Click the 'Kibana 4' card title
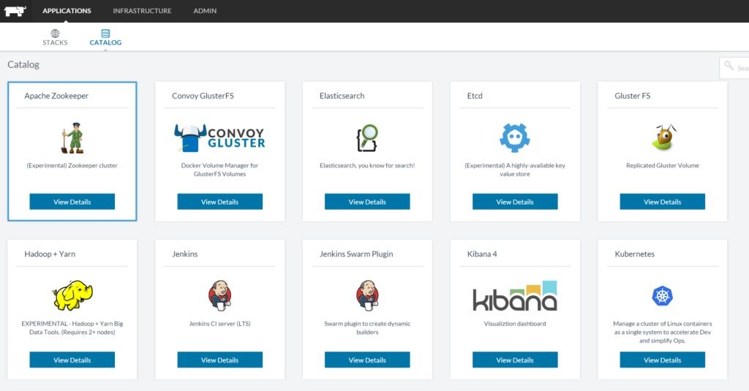This screenshot has height=391, width=749. click(x=482, y=254)
